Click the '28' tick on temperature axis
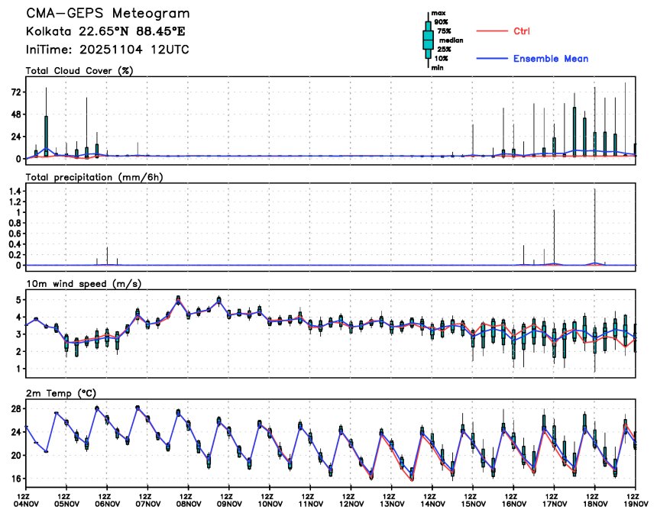The width and height of the screenshot is (657, 516). point(16,408)
